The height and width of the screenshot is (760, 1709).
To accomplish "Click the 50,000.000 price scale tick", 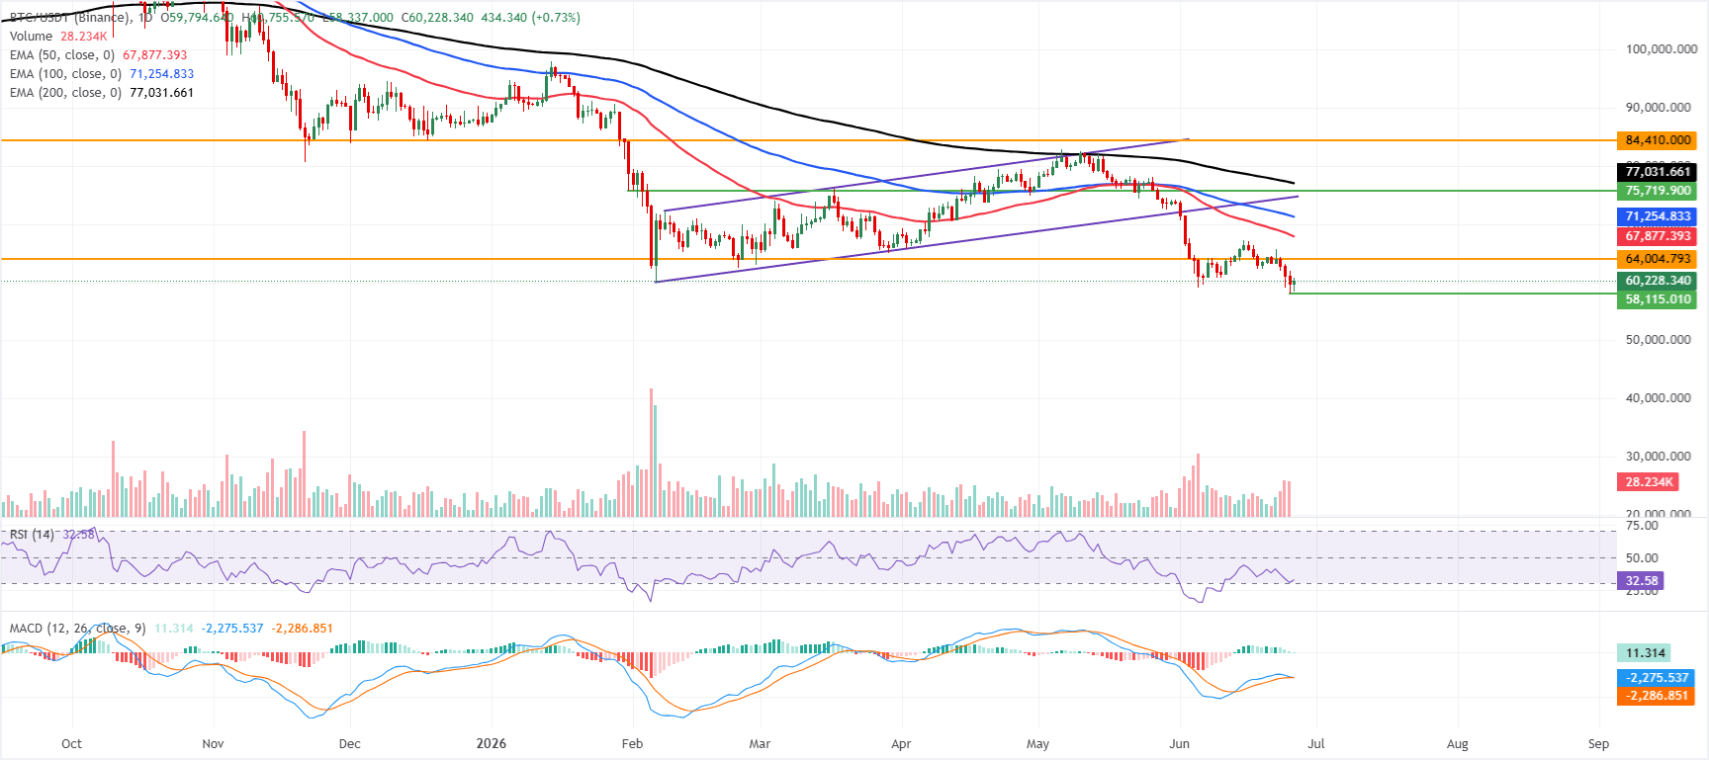I will tap(1658, 340).
